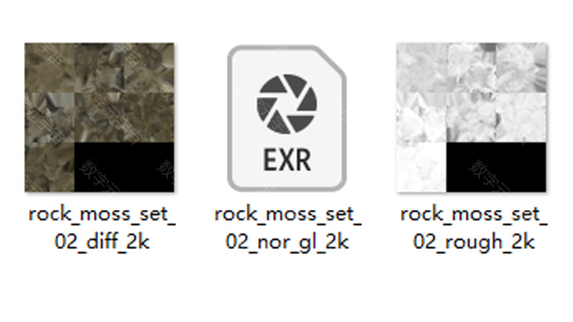Click the gray rocky area of roughness thumbnail
Viewport: 573px width, 322px height.
pos(472,92)
